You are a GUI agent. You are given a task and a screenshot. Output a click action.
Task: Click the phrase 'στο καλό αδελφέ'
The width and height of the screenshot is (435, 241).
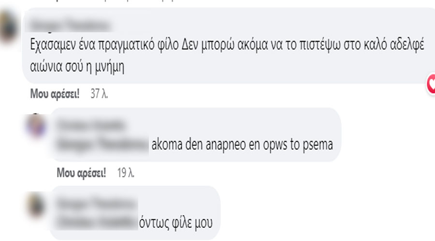click(384, 44)
